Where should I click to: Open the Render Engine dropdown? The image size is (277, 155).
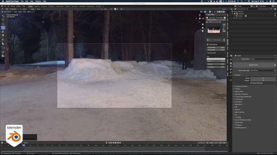pyautogui.click(x=263, y=59)
